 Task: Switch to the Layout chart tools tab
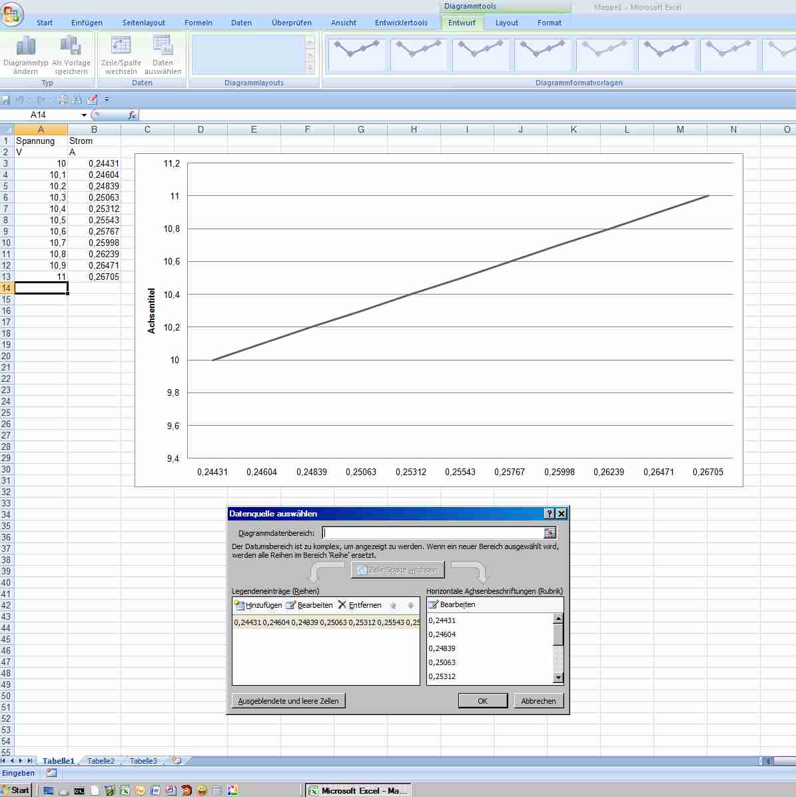click(x=506, y=23)
